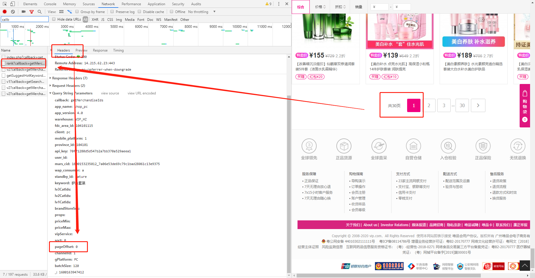
Task: Filter requests by XHR type
Action: (95, 20)
